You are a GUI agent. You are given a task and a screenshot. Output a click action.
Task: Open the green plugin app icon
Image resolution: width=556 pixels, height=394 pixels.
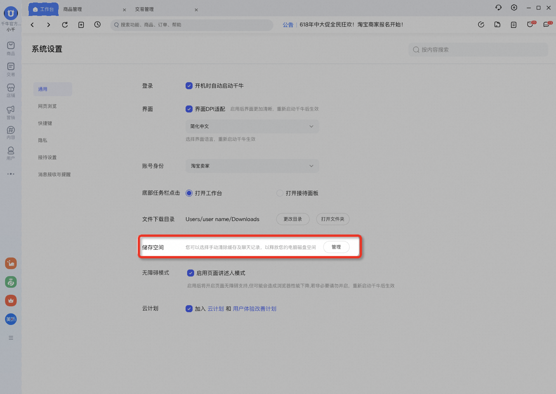pyautogui.click(x=11, y=282)
